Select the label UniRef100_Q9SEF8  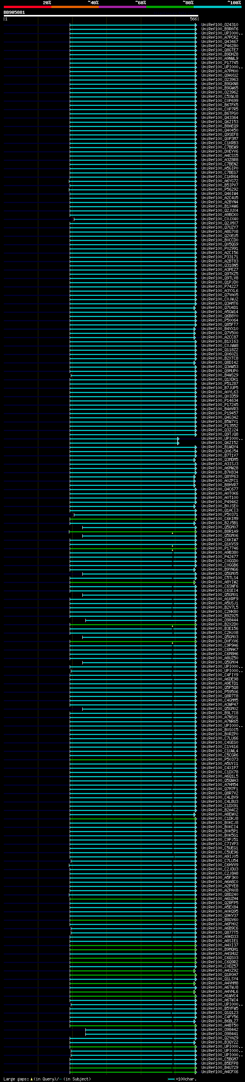point(220,134)
